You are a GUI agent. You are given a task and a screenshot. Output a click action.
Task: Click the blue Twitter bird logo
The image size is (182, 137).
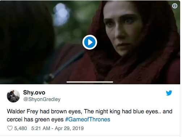coord(169,93)
